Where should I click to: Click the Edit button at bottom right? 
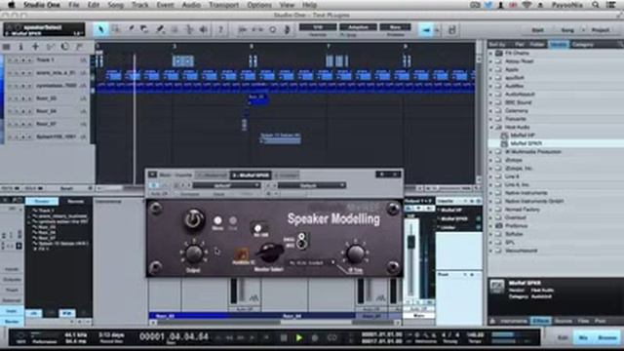[563, 338]
